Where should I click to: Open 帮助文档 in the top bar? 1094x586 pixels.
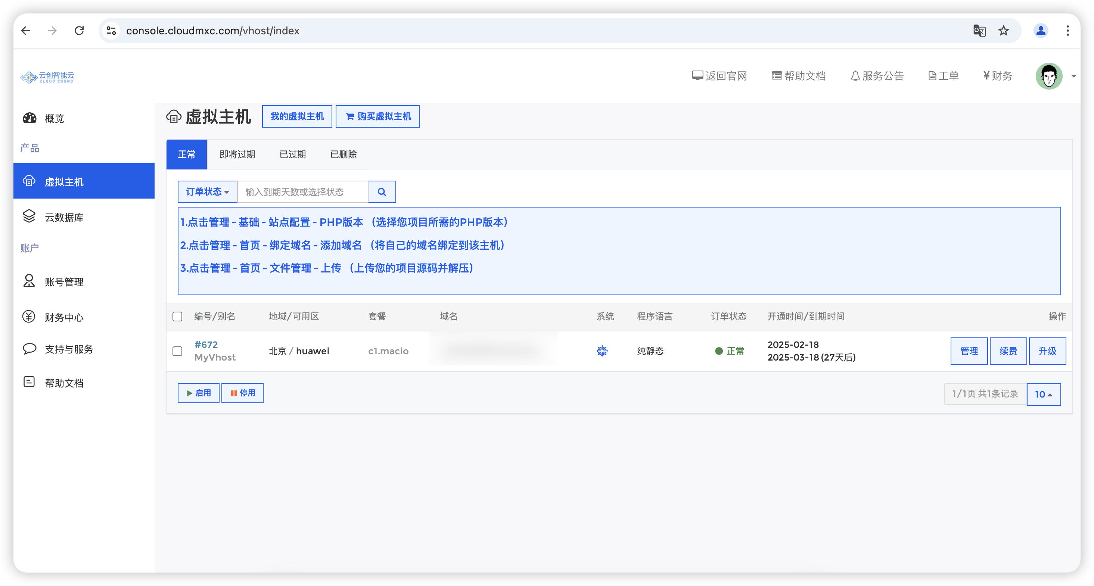tap(798, 76)
